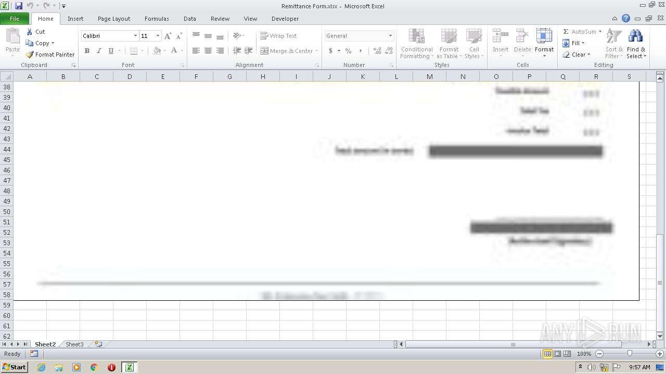The height and width of the screenshot is (374, 666).
Task: Toggle align text right
Action: (220, 51)
